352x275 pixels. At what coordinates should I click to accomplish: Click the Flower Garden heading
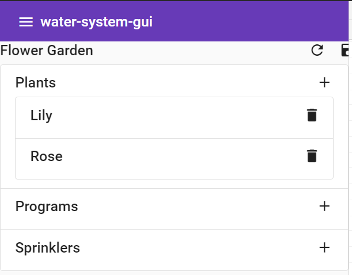(47, 51)
